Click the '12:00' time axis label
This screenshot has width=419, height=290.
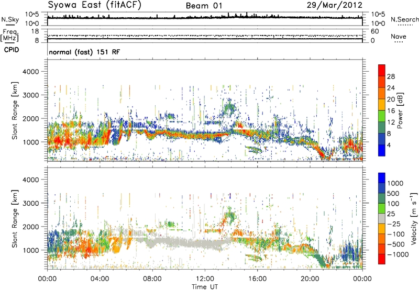pos(205,279)
